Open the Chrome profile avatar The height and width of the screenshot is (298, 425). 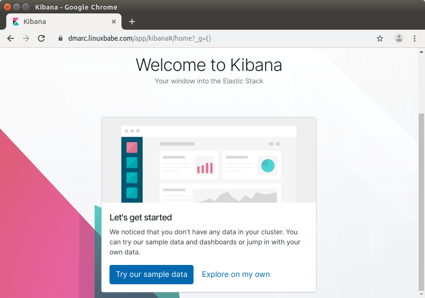[399, 38]
